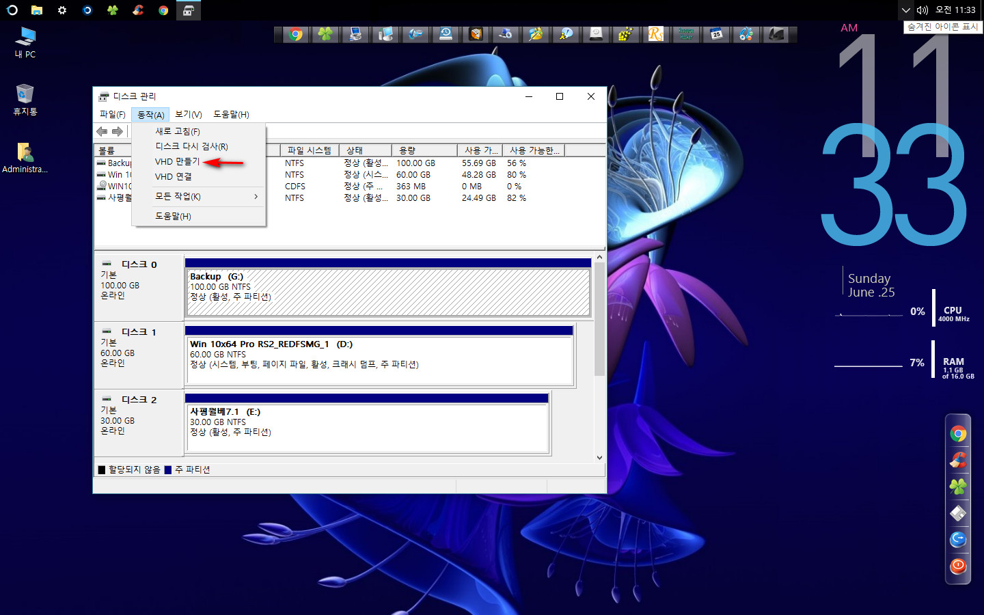Viewport: 984px width, 615px height.
Task: Open Resource Hacker from the dock
Action: (x=686, y=34)
